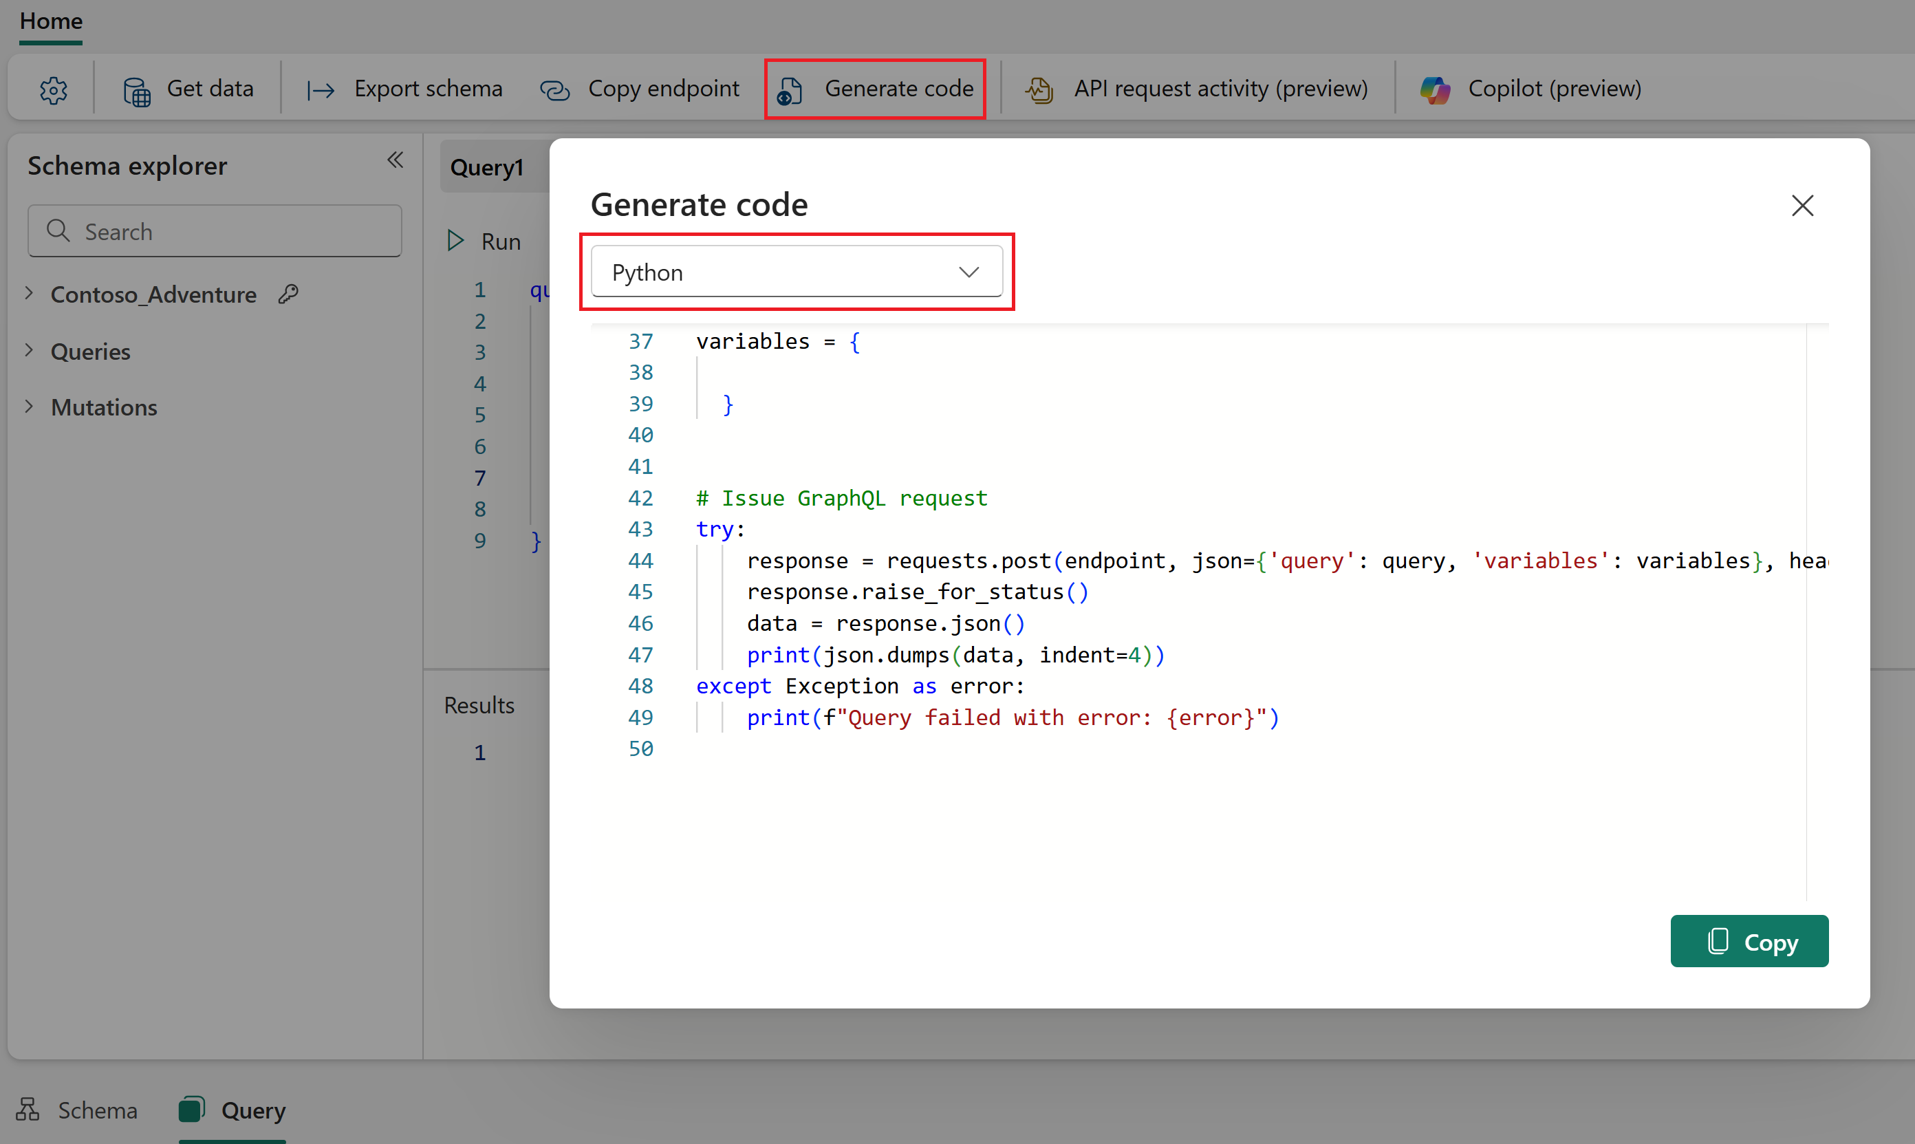The image size is (1915, 1144).
Task: Open API request activity icon
Action: tap(1039, 90)
